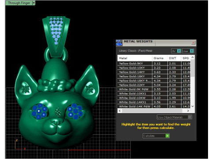Click the Metal Weights wizard hat icon
The width and height of the screenshot is (212, 159).
point(119,43)
